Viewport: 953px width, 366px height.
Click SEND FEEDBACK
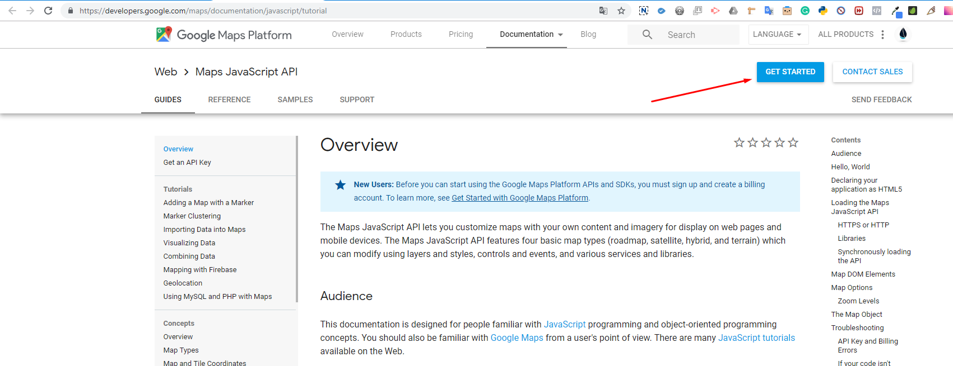pyautogui.click(x=881, y=99)
